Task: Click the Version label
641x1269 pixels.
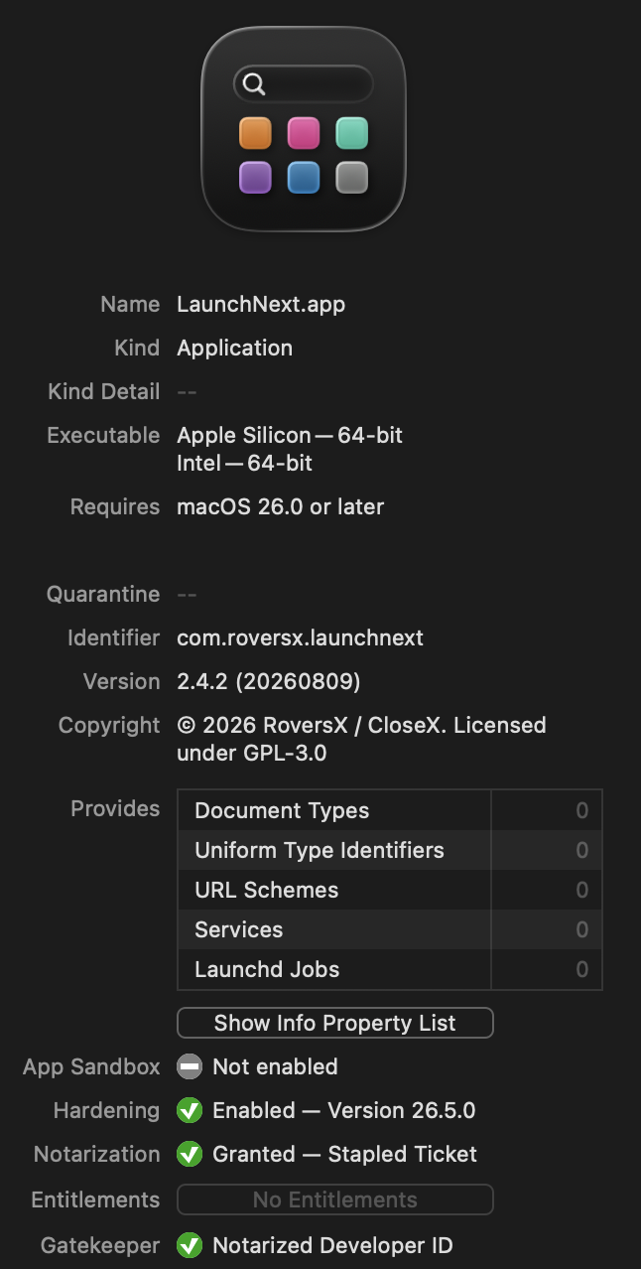Action: [122, 681]
